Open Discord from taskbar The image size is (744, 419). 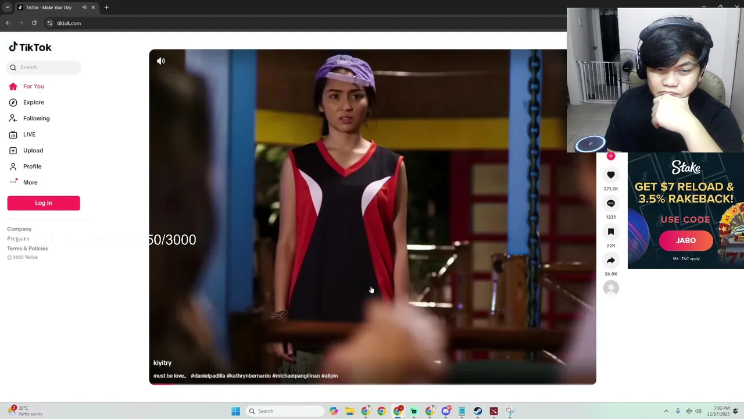coord(446,411)
